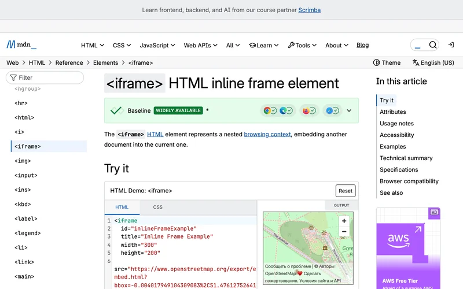463x289 pixels.
Task: Select <legend> in the sidebar list
Action: (x=27, y=233)
